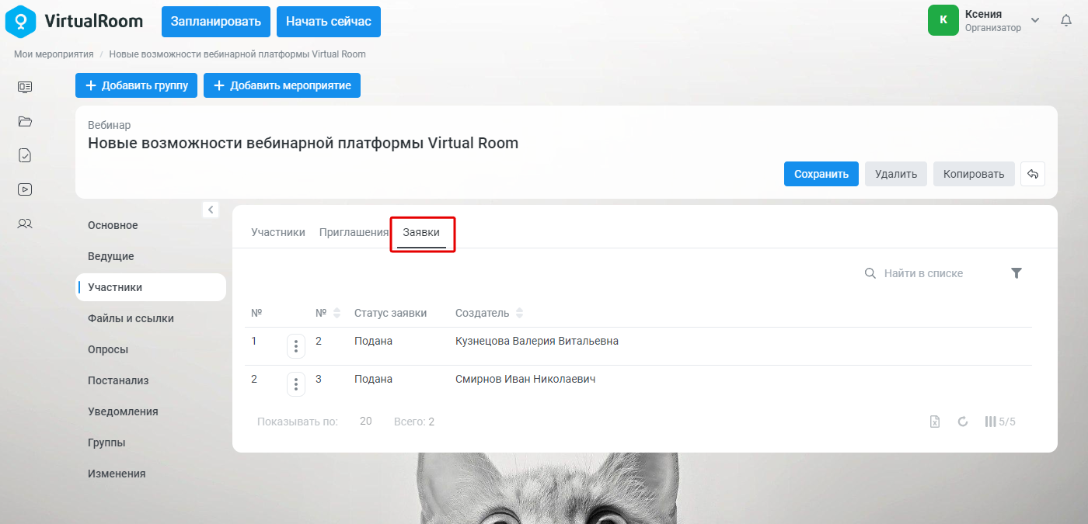Open actions menu for Смирнов Иван Николаевич

296,384
